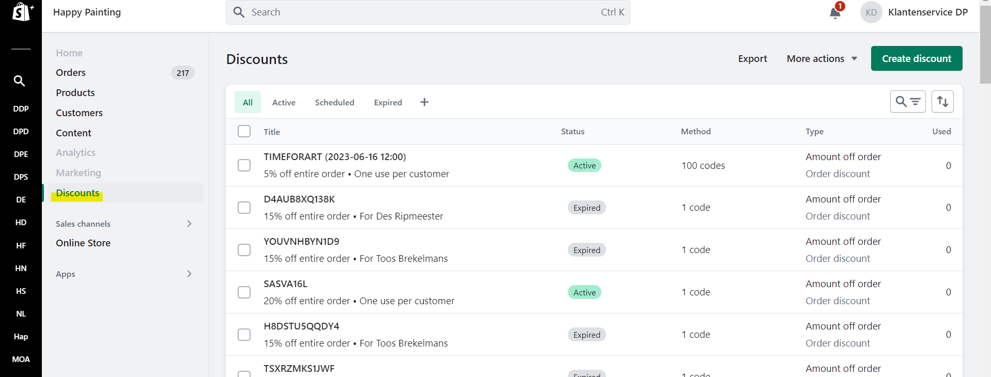This screenshot has width=991, height=377.
Task: Toggle the select-all discounts checkbox
Action: (x=244, y=131)
